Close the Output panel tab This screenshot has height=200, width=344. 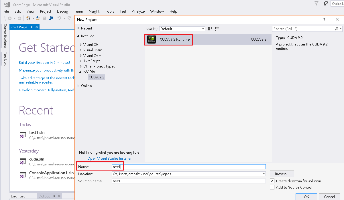pyautogui.click(x=59, y=196)
